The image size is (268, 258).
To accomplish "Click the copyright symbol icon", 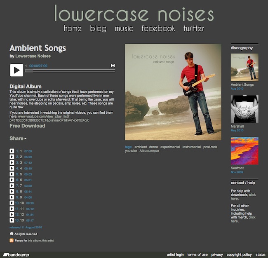I will [12, 234].
